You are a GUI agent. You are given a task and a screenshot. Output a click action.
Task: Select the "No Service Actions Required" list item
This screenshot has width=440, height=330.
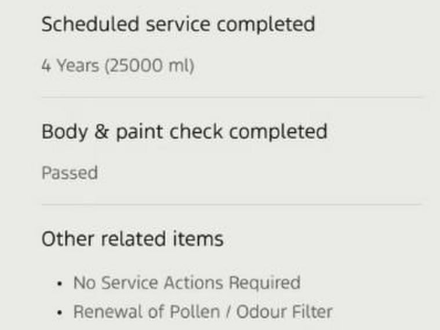[186, 283]
